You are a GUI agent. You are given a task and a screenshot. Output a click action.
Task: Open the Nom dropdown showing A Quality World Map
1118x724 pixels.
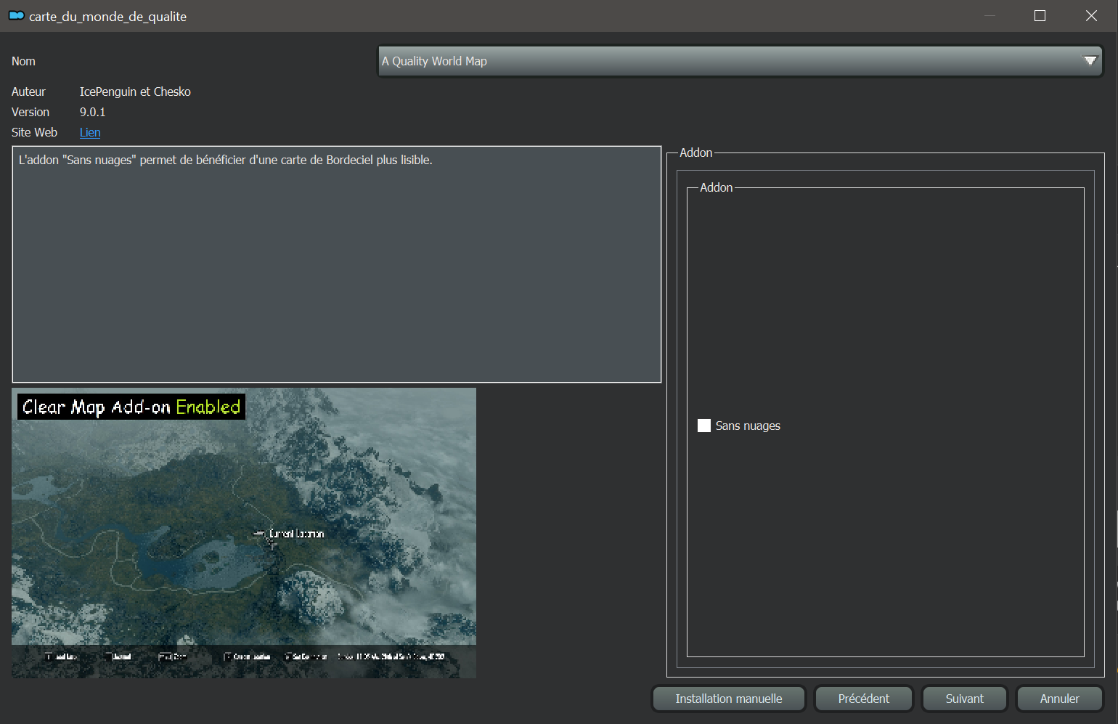tap(740, 61)
